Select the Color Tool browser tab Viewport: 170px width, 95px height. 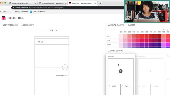(x=82, y=3)
